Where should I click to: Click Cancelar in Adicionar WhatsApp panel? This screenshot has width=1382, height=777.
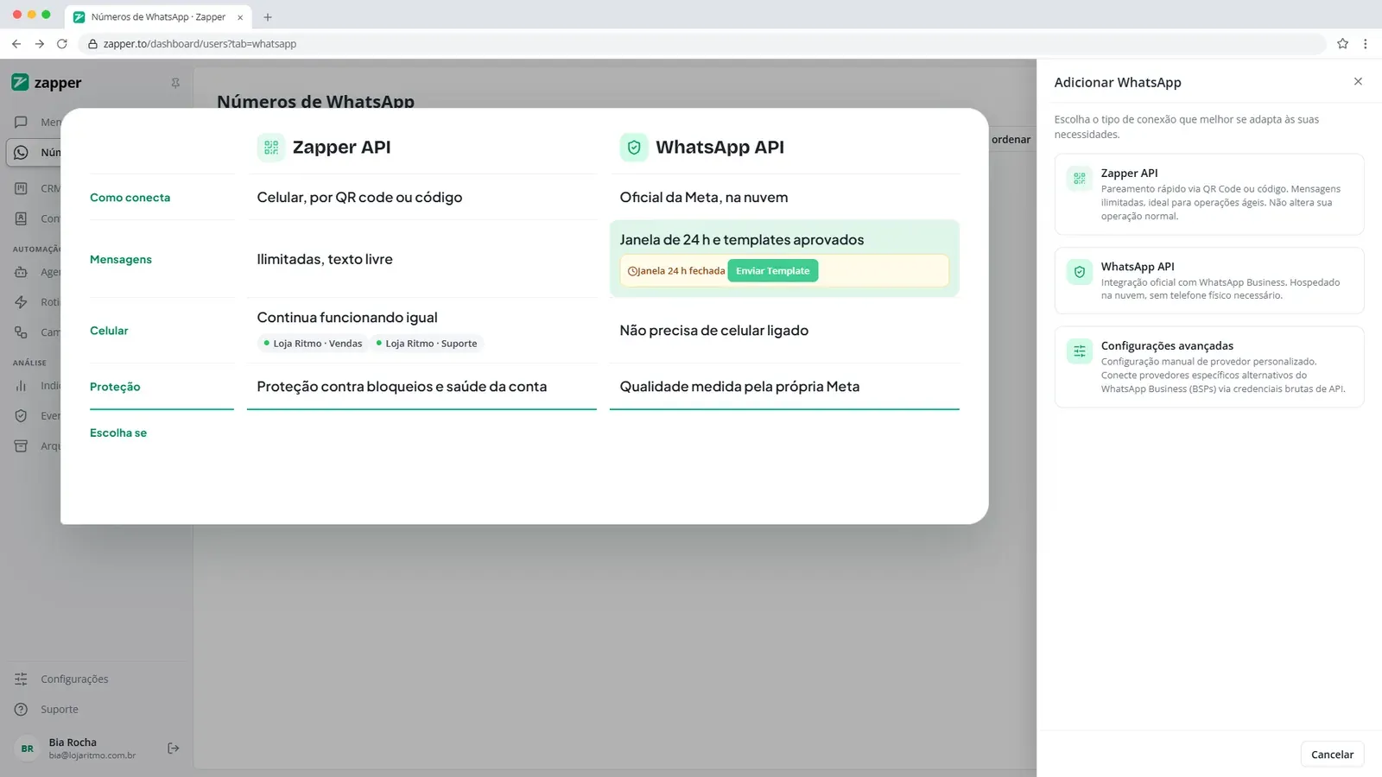[x=1332, y=755]
